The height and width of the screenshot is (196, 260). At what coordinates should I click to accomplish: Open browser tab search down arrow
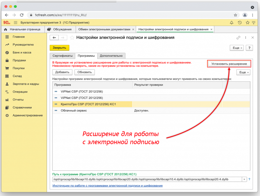(x=252, y=7)
